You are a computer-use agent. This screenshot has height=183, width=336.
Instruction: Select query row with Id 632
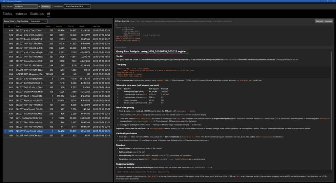click(x=58, y=39)
